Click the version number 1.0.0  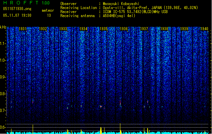46,3
